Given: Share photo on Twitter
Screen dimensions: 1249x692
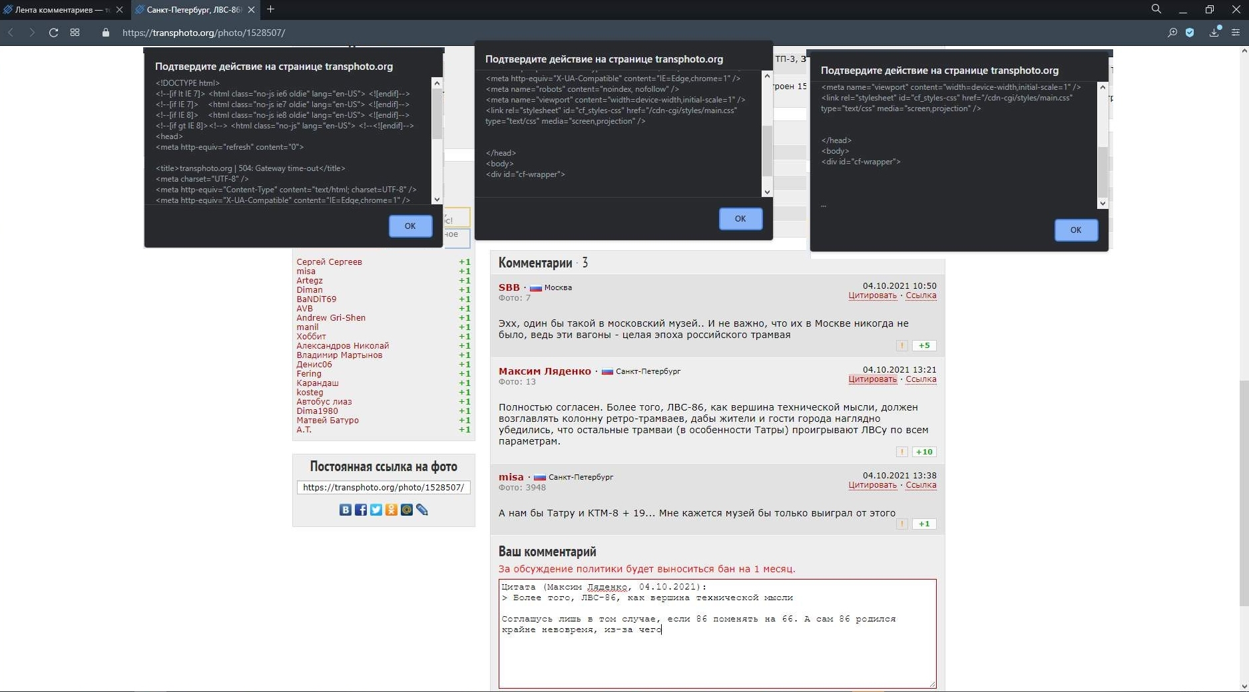Looking at the screenshot, I should point(376,510).
